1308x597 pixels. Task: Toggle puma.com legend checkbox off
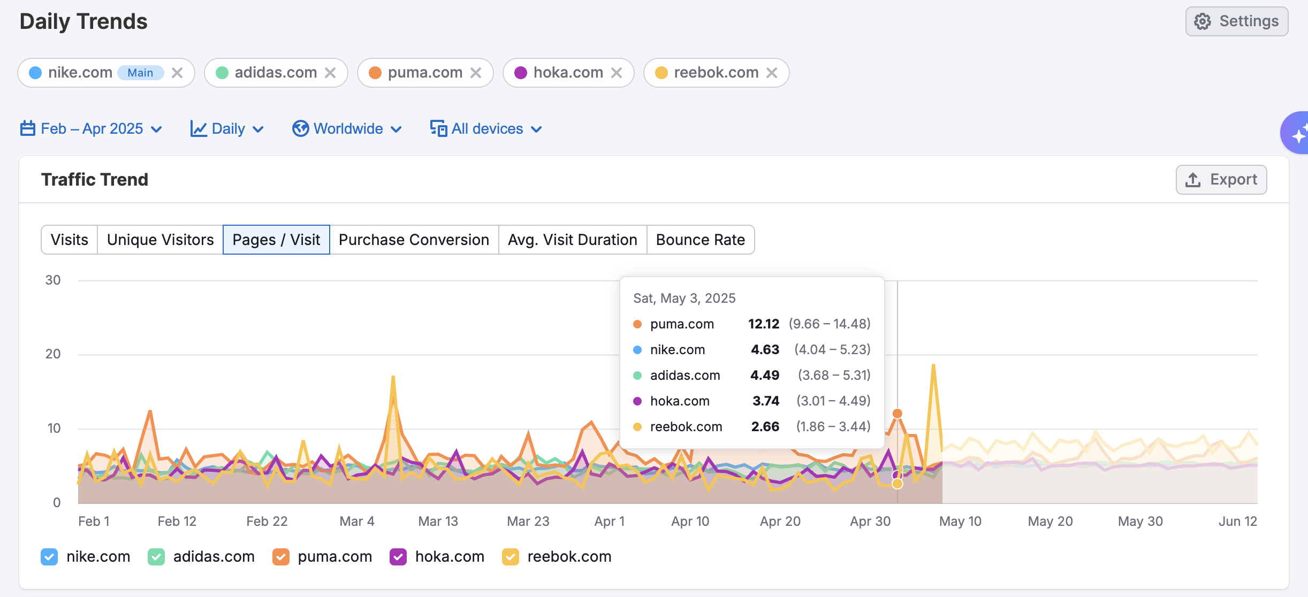click(x=281, y=557)
